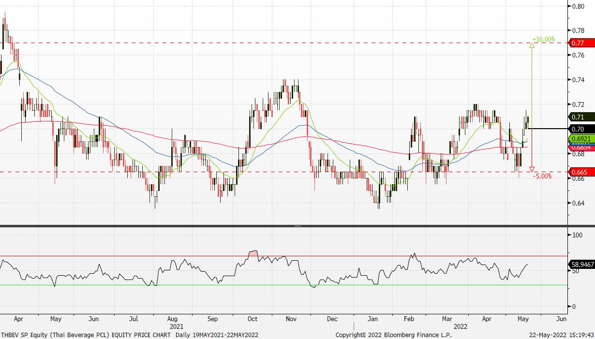Image resolution: width=595 pixels, height=339 pixels.
Task: Click the 50 label on RSI axis
Action: click(x=576, y=271)
